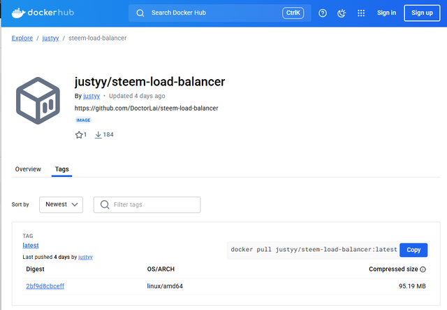Click the github.com/DoctorLai URL text

point(146,108)
